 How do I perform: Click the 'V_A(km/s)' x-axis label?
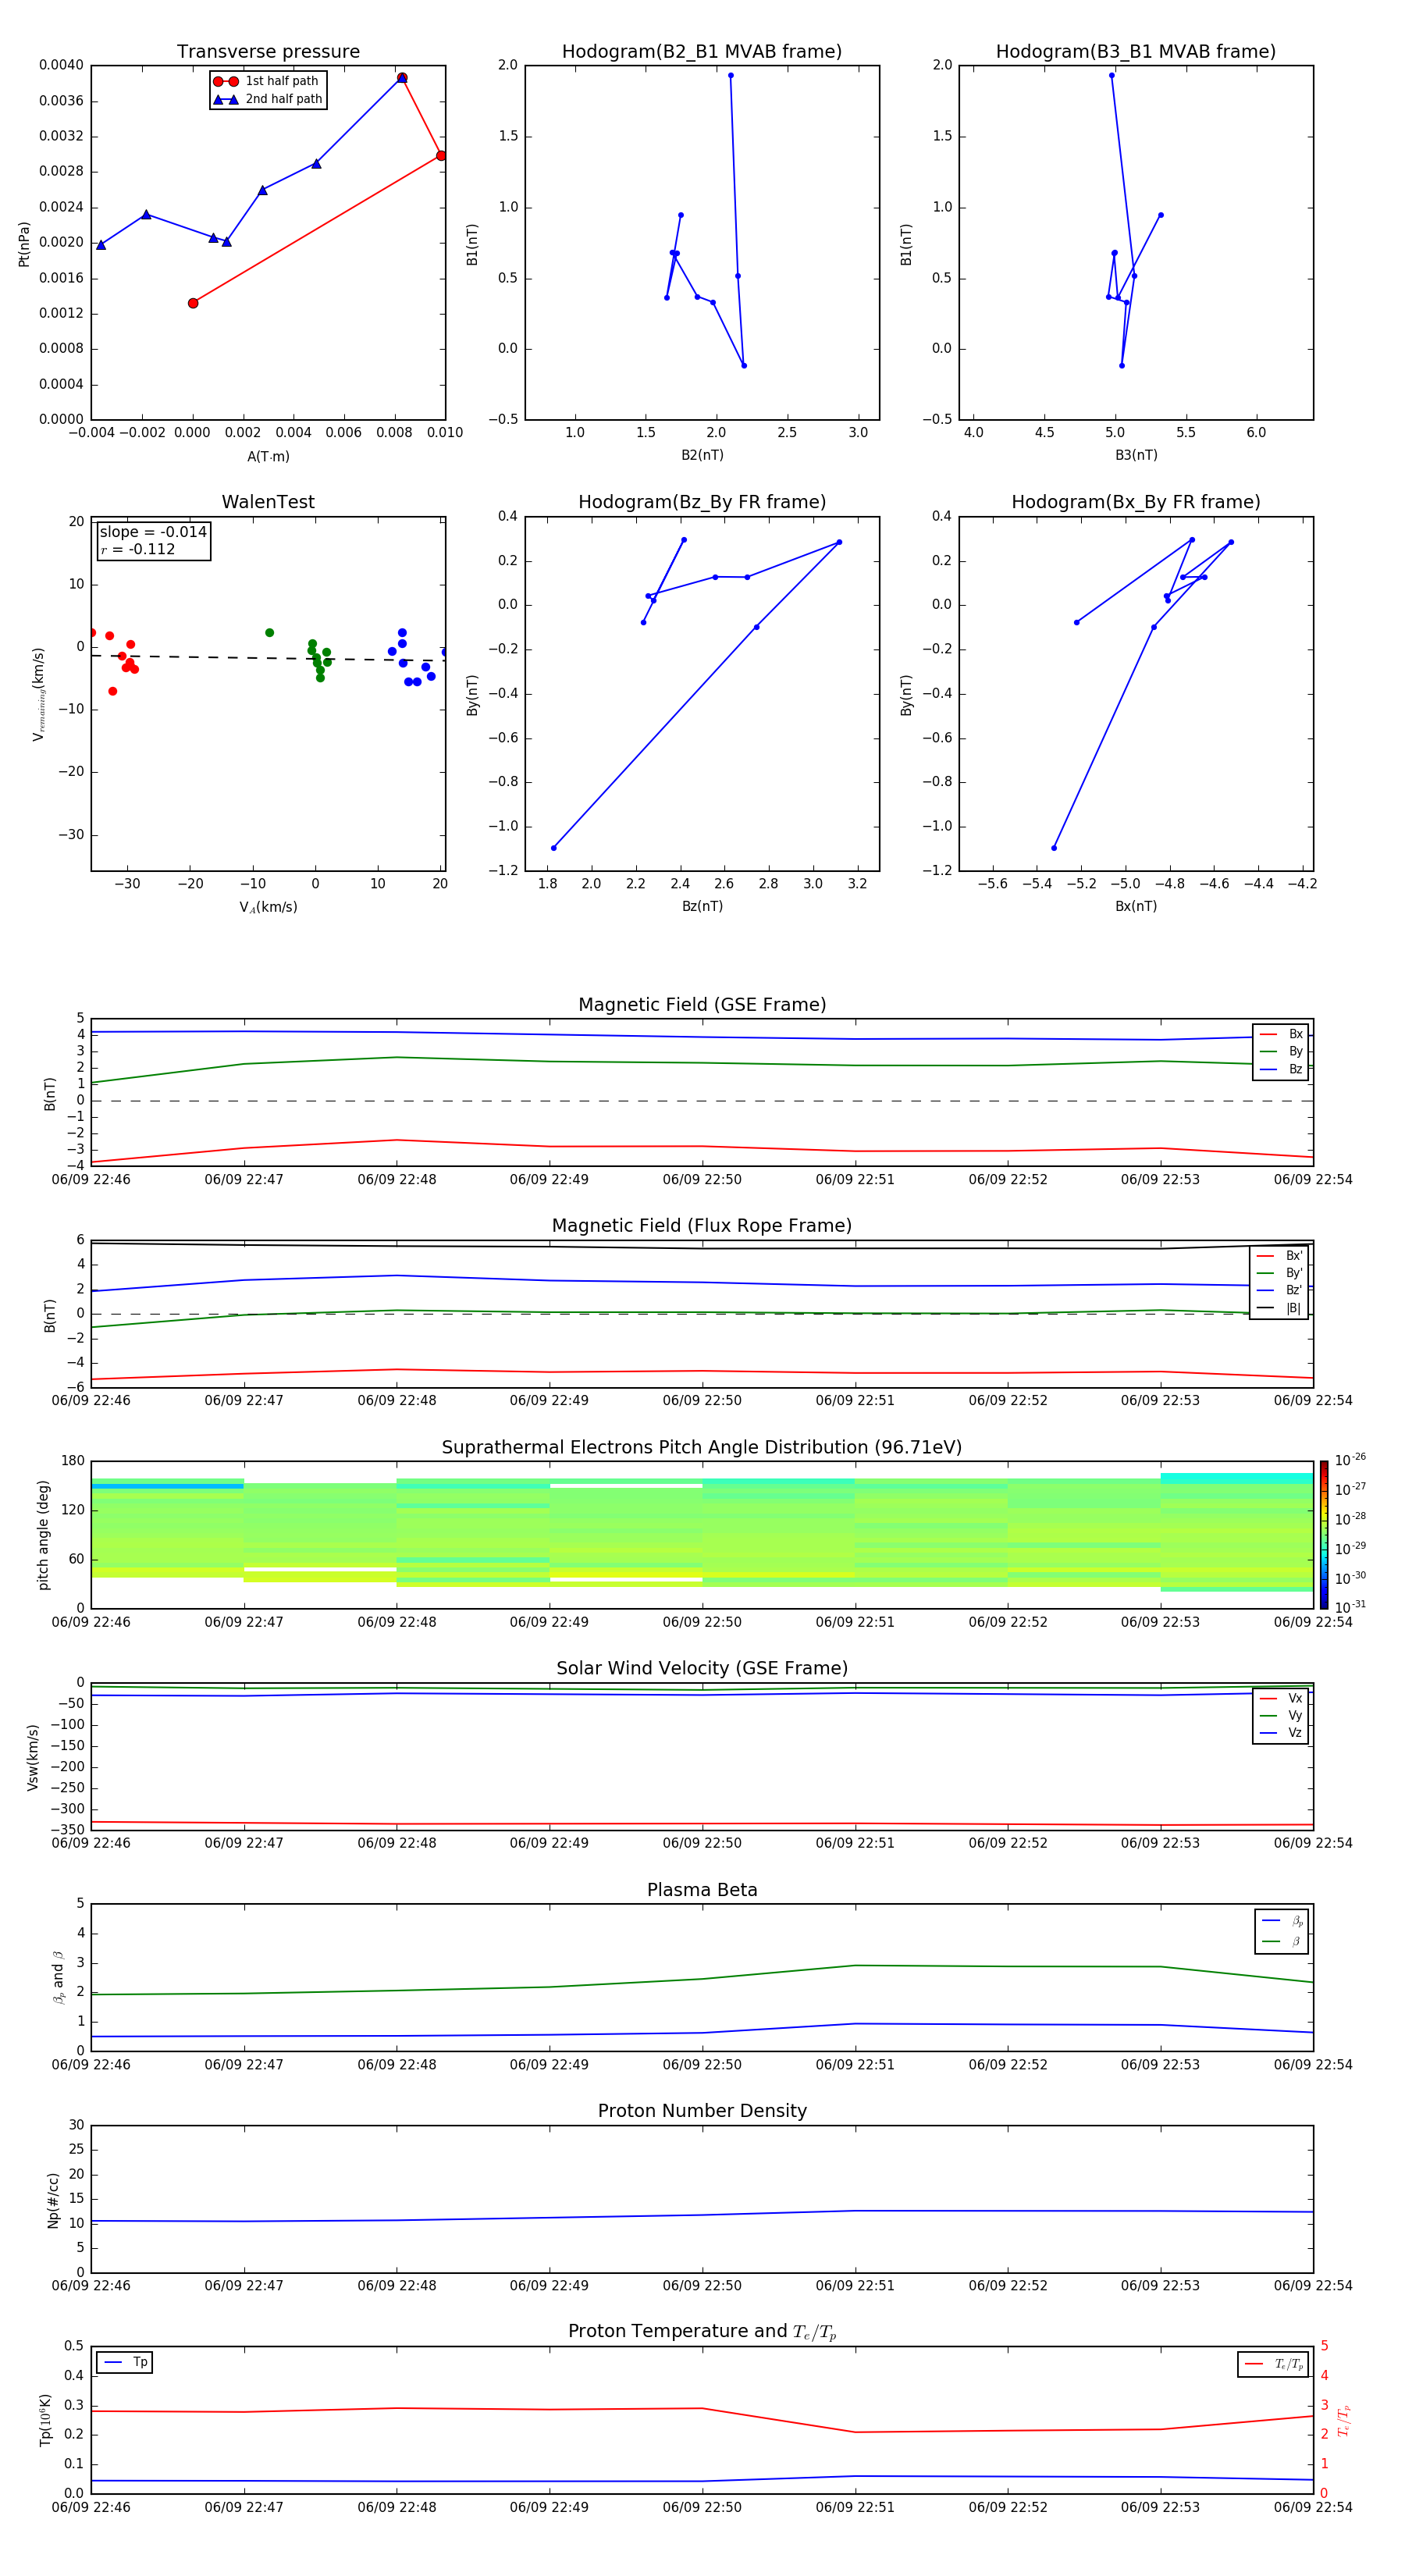(268, 907)
